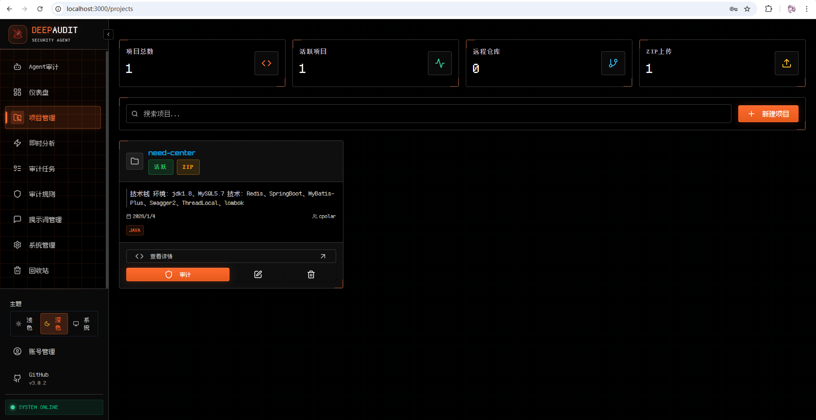Click the 搜索项目 search field
Viewport: 816px width, 420px height.
click(x=428, y=114)
